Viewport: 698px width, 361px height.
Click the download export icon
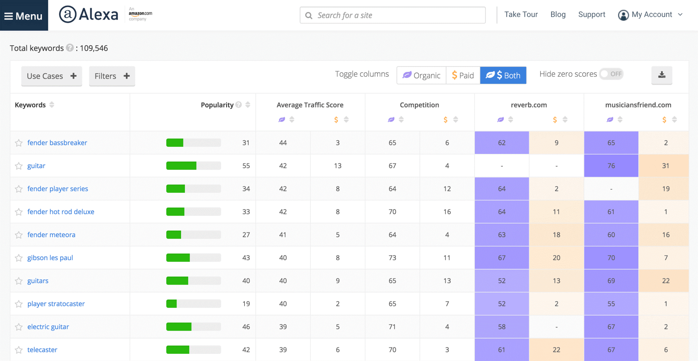point(662,75)
